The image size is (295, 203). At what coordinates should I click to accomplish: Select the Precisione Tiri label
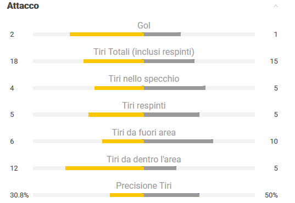[144, 185]
